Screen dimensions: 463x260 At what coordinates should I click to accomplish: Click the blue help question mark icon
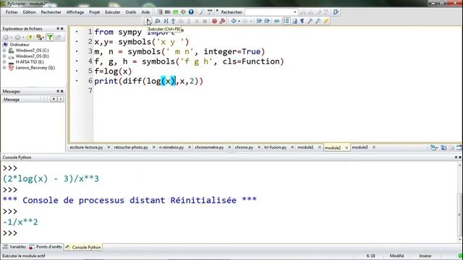pyautogui.click(x=191, y=12)
